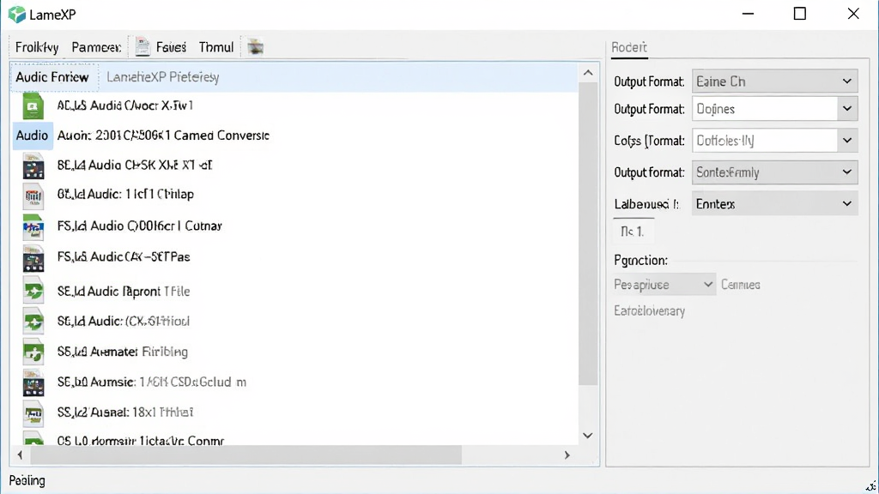Image resolution: width=879 pixels, height=494 pixels.
Task: Click the icon for FS,LS Audio CAX row
Action: pos(33,257)
